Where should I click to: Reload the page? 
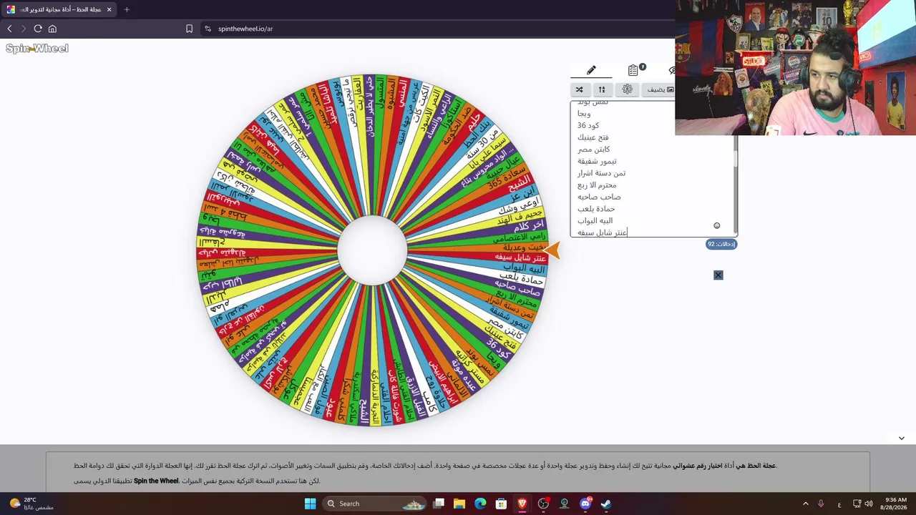coord(38,29)
